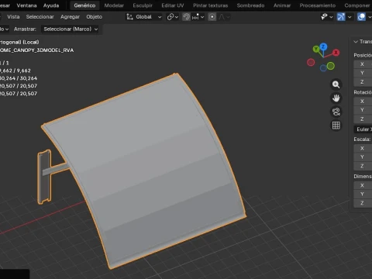Click the magnet snap toggle
The height and width of the screenshot is (279, 372).
click(186, 17)
